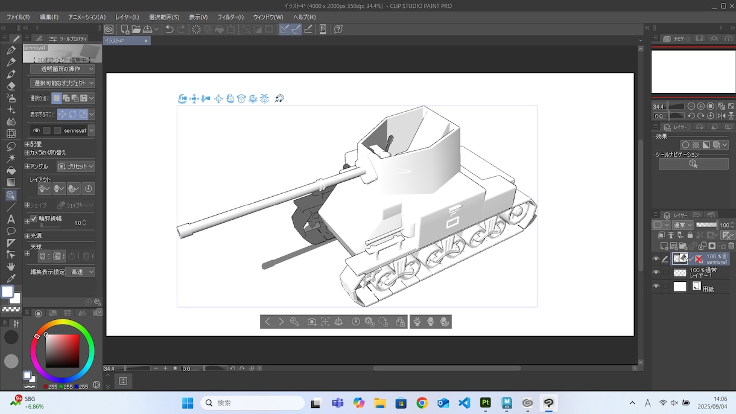Click the support help icon in command bar
736x414 pixels.
click(x=338, y=29)
